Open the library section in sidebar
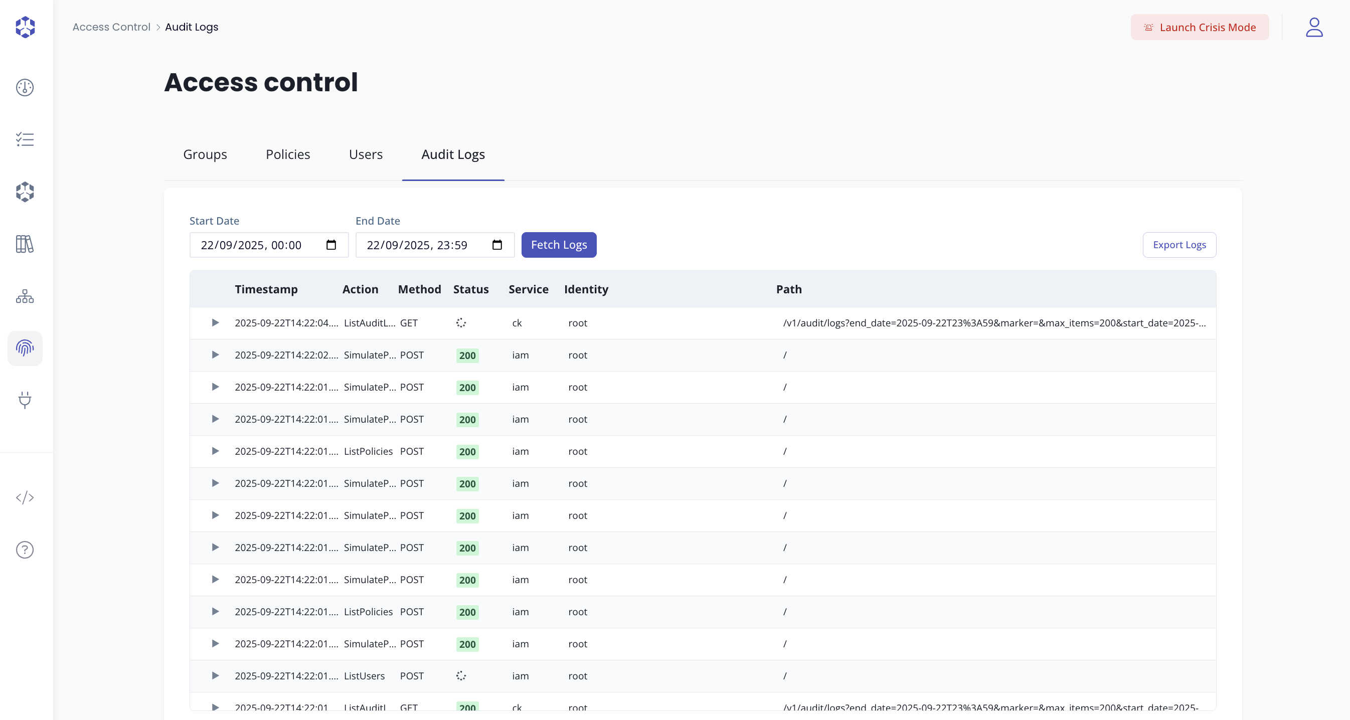1350x720 pixels. (x=25, y=244)
